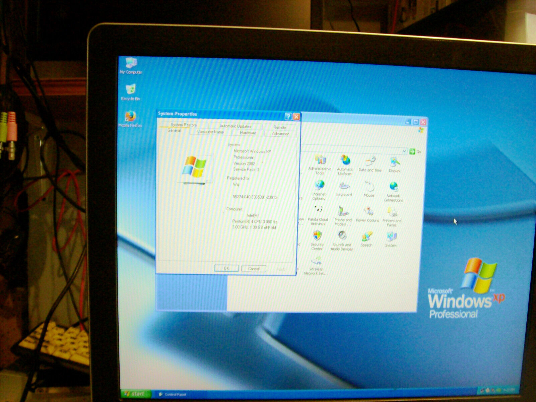Open Automatic Updates applet icon
Screen dimensions: 536x402
point(345,165)
